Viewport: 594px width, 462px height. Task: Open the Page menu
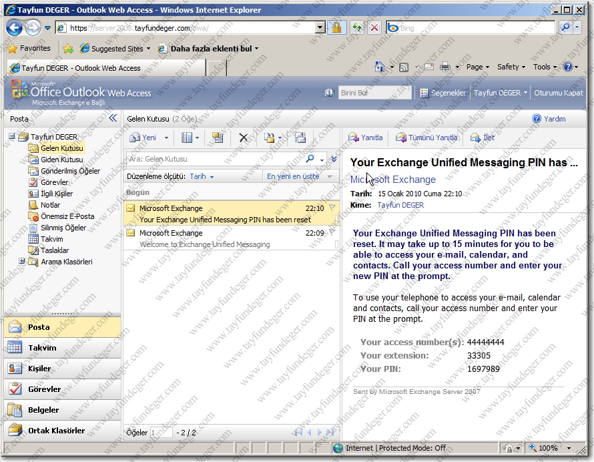coord(478,67)
